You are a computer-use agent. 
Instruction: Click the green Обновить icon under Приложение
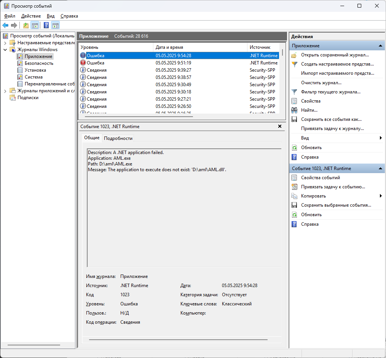[294, 148]
